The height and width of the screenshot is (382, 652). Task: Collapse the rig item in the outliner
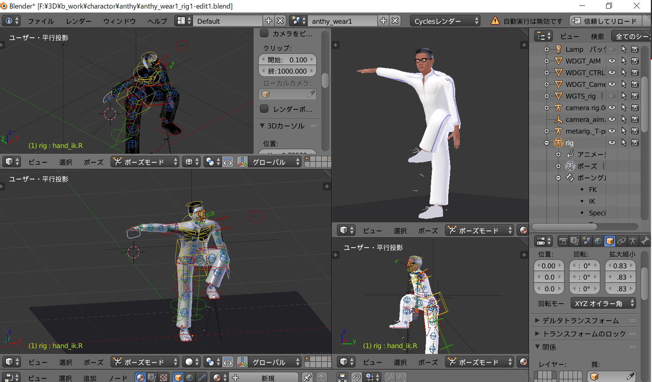pos(547,143)
